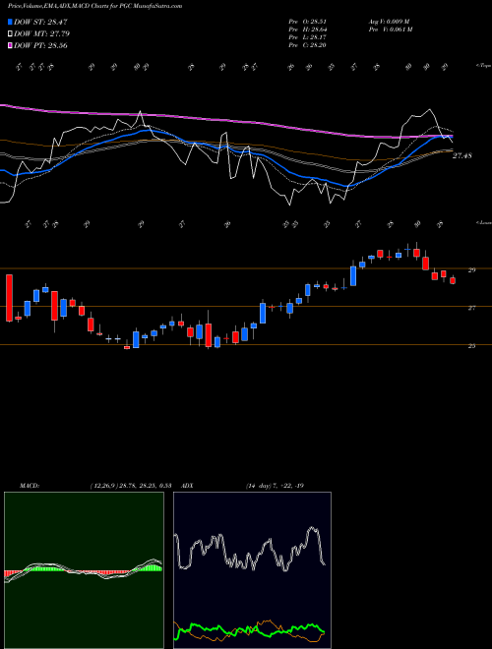This screenshot has height=649, width=492.
Task: Click the '<Tops' label beside the chart
Action: [483, 66]
